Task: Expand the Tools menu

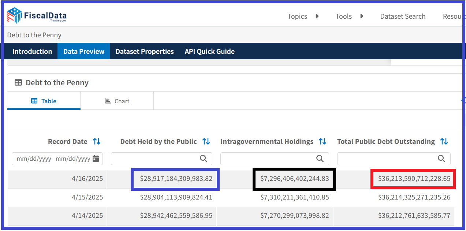Action: pyautogui.click(x=349, y=16)
